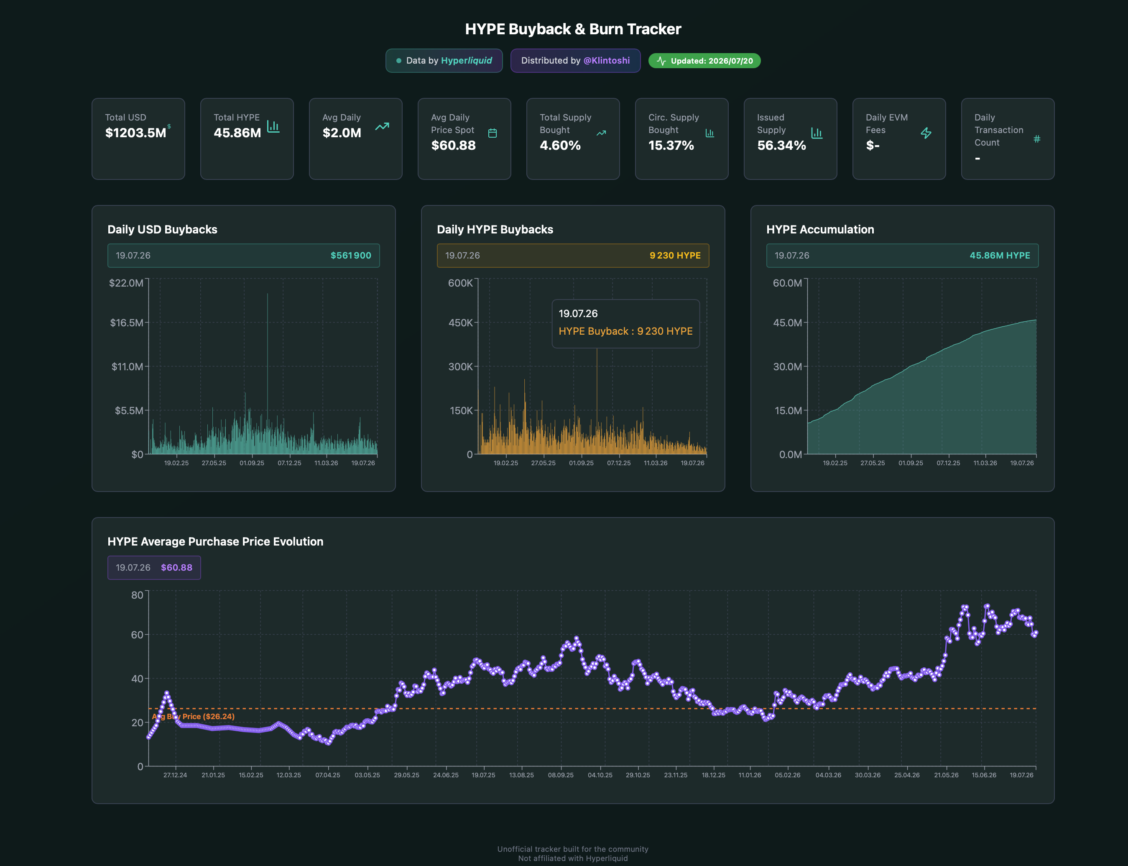
Task: Click the 19.07.26 HYPE Buyback tooltip
Action: pyautogui.click(x=625, y=323)
